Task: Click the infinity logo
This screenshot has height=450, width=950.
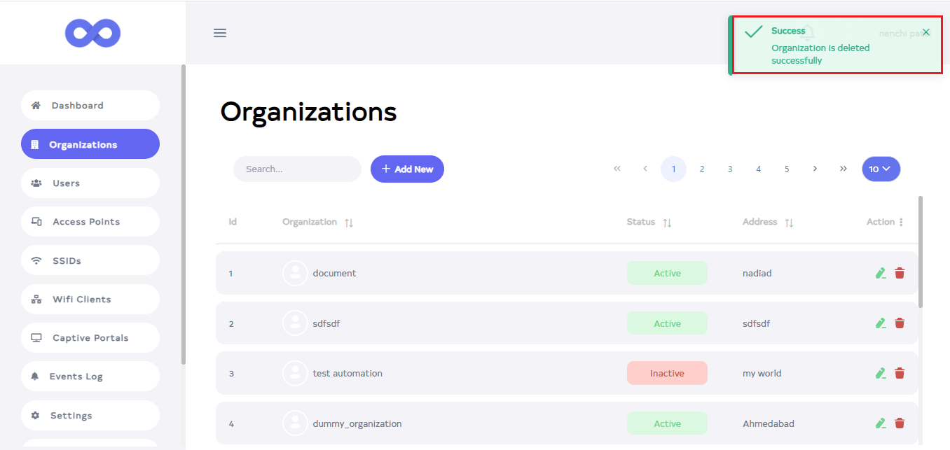Action: click(92, 33)
